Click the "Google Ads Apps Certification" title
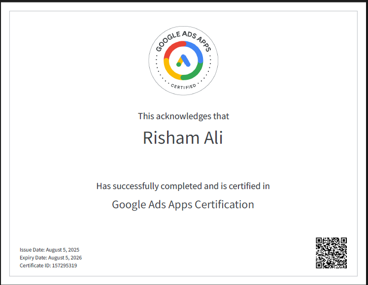This screenshot has height=285, width=368. pyautogui.click(x=183, y=204)
